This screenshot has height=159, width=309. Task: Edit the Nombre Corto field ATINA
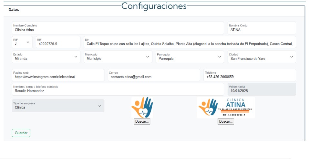[x=262, y=28]
